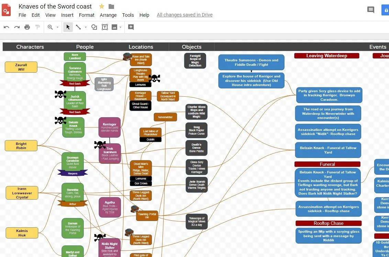Click the Characters column heading

[x=30, y=47]
